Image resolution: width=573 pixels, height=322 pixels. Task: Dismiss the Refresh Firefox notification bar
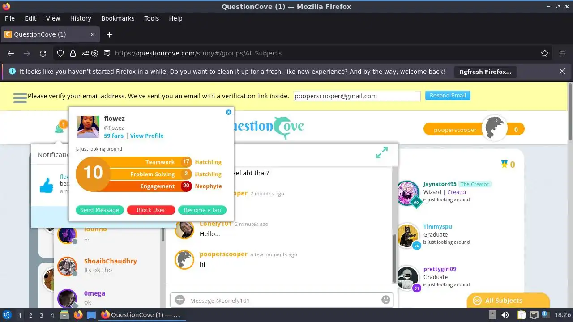pyautogui.click(x=562, y=71)
